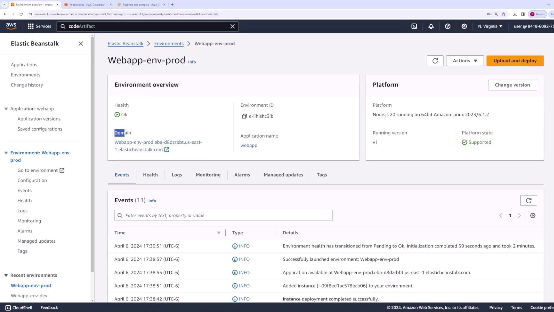Clear the codeArtifact search text
Image resolution: width=554 pixels, height=312 pixels.
tap(233, 26)
